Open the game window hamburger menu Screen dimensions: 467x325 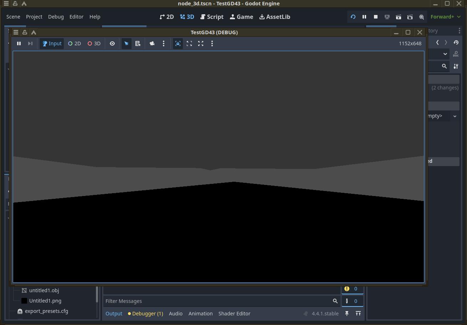tap(16, 32)
